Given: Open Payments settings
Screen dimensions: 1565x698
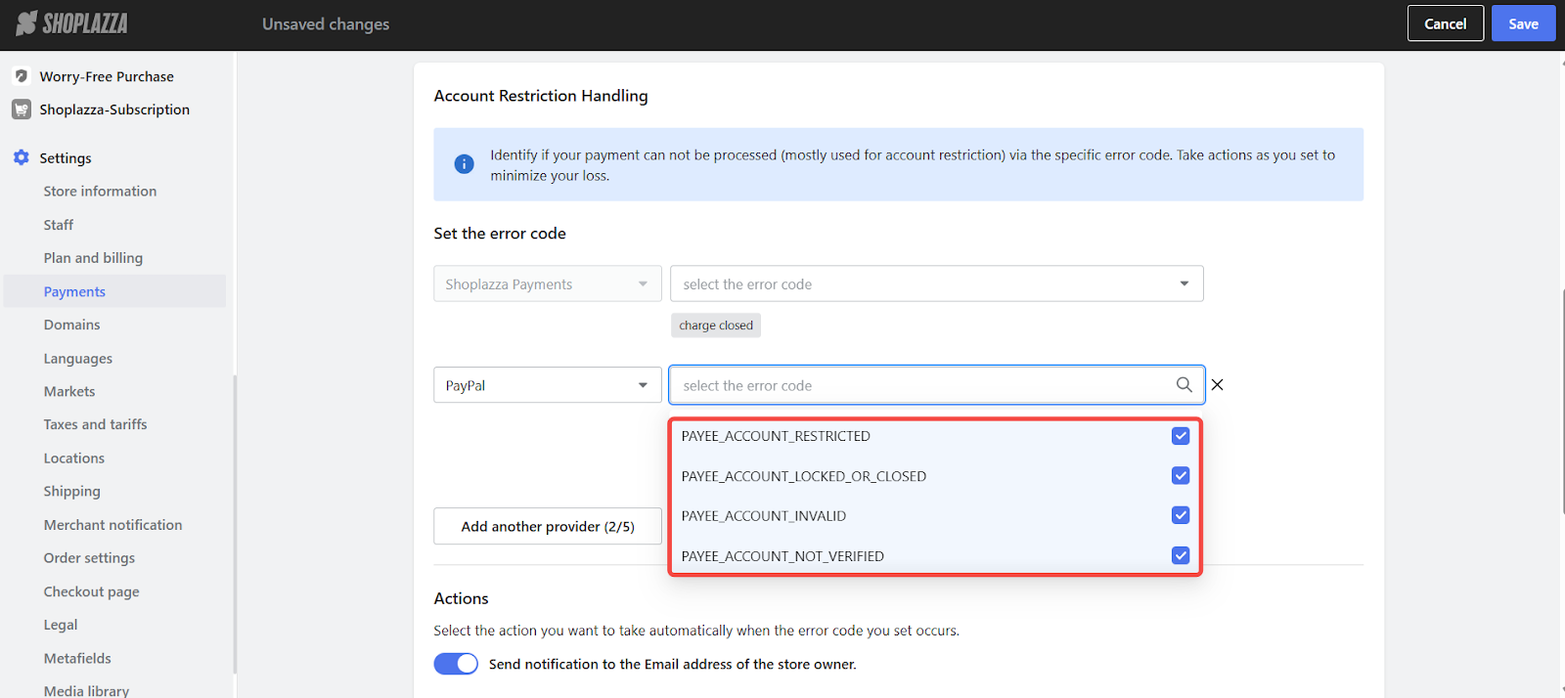Looking at the screenshot, I should pyautogui.click(x=74, y=291).
